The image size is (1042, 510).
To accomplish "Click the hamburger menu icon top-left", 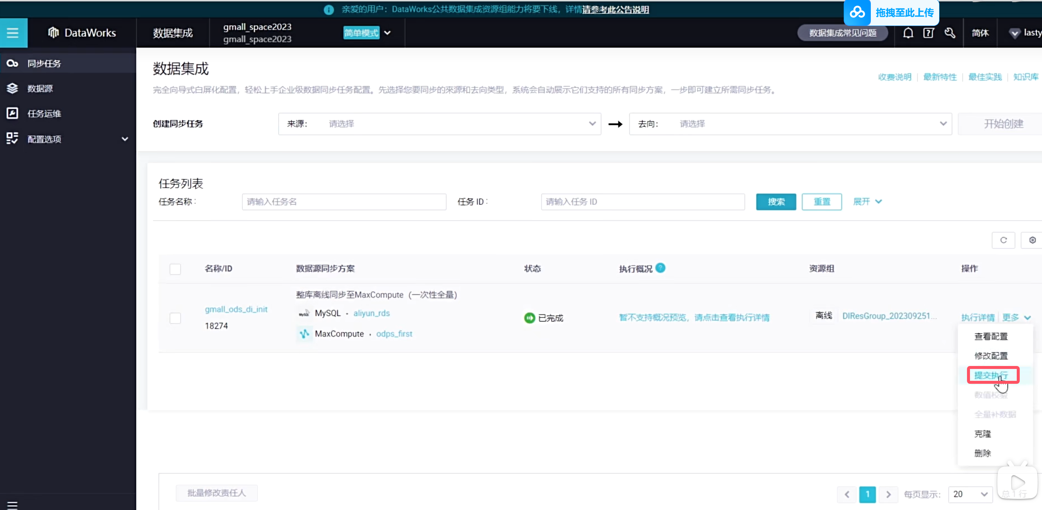I will 13,33.
